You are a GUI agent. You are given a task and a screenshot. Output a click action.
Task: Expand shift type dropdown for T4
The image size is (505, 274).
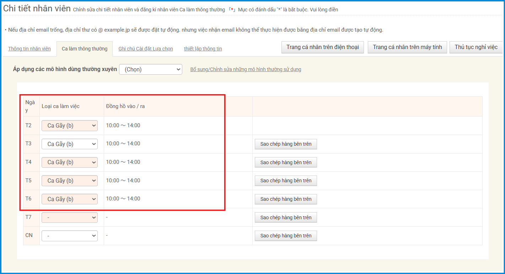(70, 162)
